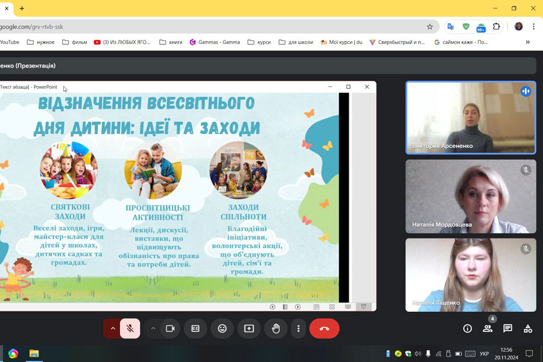This screenshot has height=362, width=543.
Task: Raise your hand in the meeting
Action: 276,328
